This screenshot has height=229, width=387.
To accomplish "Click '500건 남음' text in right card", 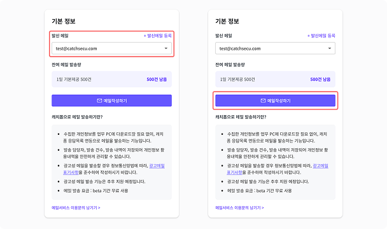I will pyautogui.click(x=320, y=80).
